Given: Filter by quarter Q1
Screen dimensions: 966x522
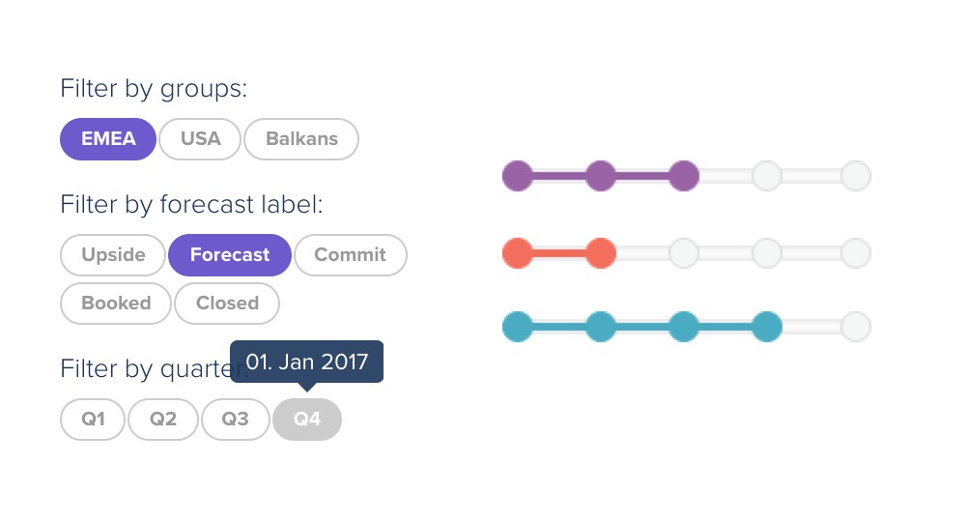Looking at the screenshot, I should pyautogui.click(x=93, y=420).
